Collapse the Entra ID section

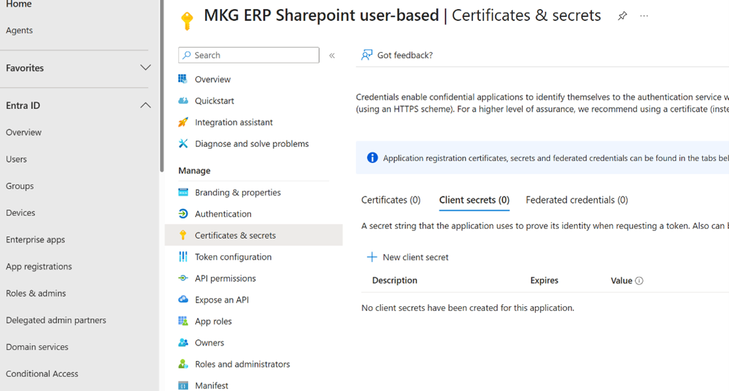(x=145, y=106)
